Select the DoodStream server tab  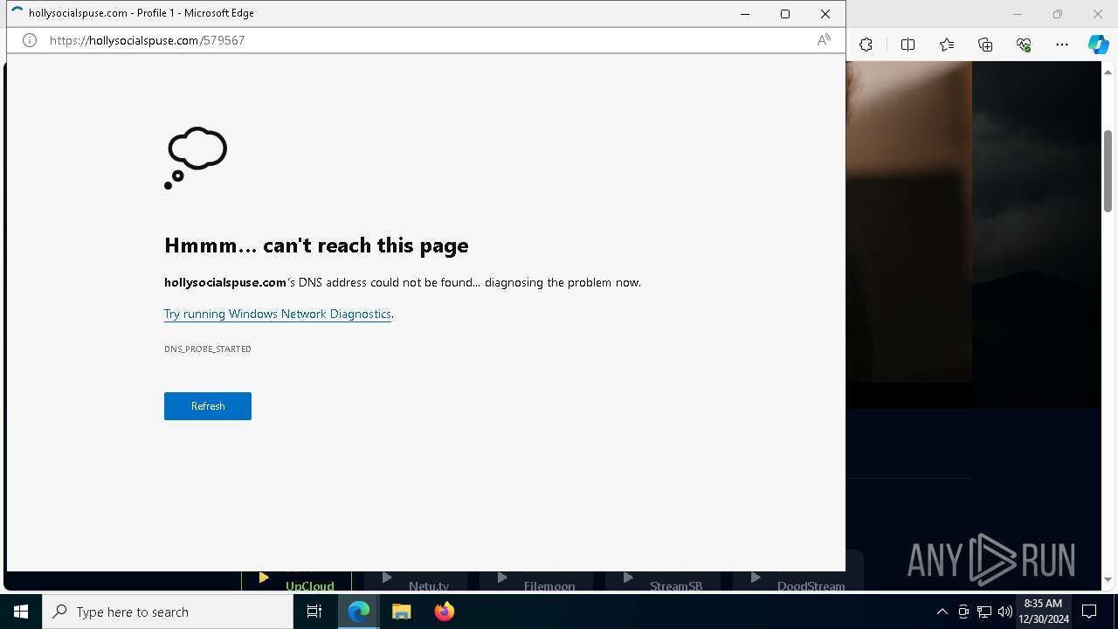pyautogui.click(x=797, y=581)
